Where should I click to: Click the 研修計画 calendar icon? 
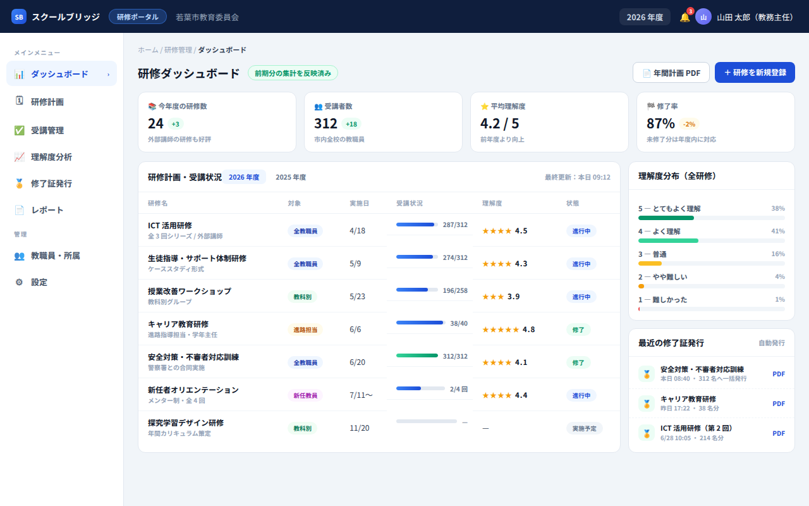click(20, 101)
